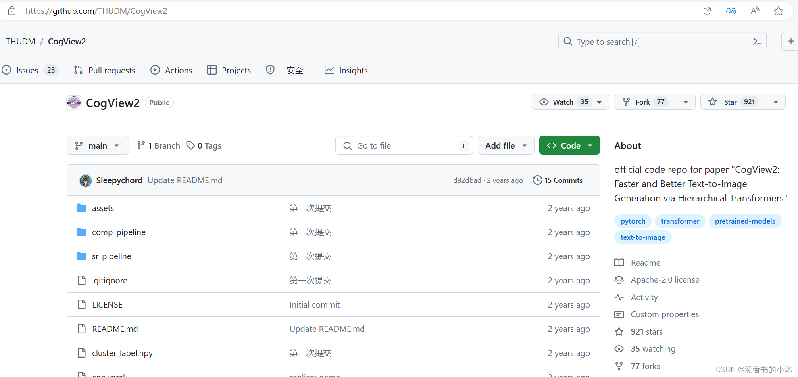Click the Public visibility badge
798x377 pixels.
(x=159, y=103)
